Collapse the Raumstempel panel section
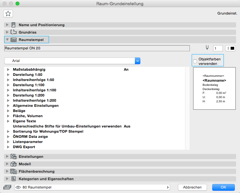The image size is (240, 193). (7, 40)
